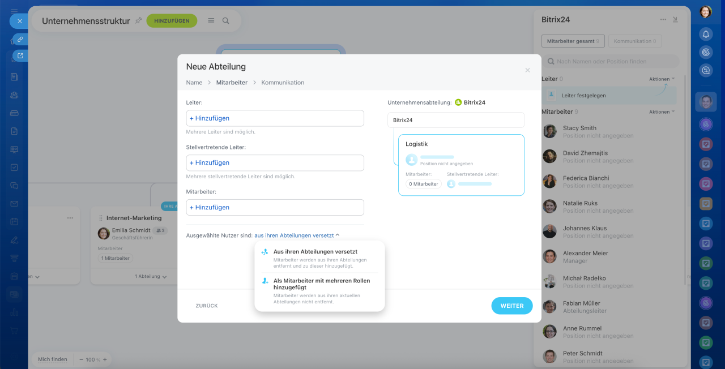Screen dimensions: 725x369
Task: Grab the Internet-Marketing card drag handle
Action: (x=101, y=218)
